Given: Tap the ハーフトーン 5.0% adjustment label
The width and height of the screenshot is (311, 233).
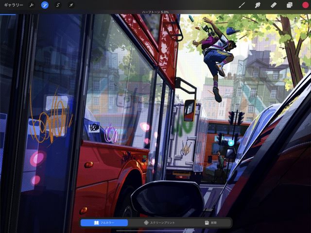Looking at the screenshot, I should (x=155, y=12).
